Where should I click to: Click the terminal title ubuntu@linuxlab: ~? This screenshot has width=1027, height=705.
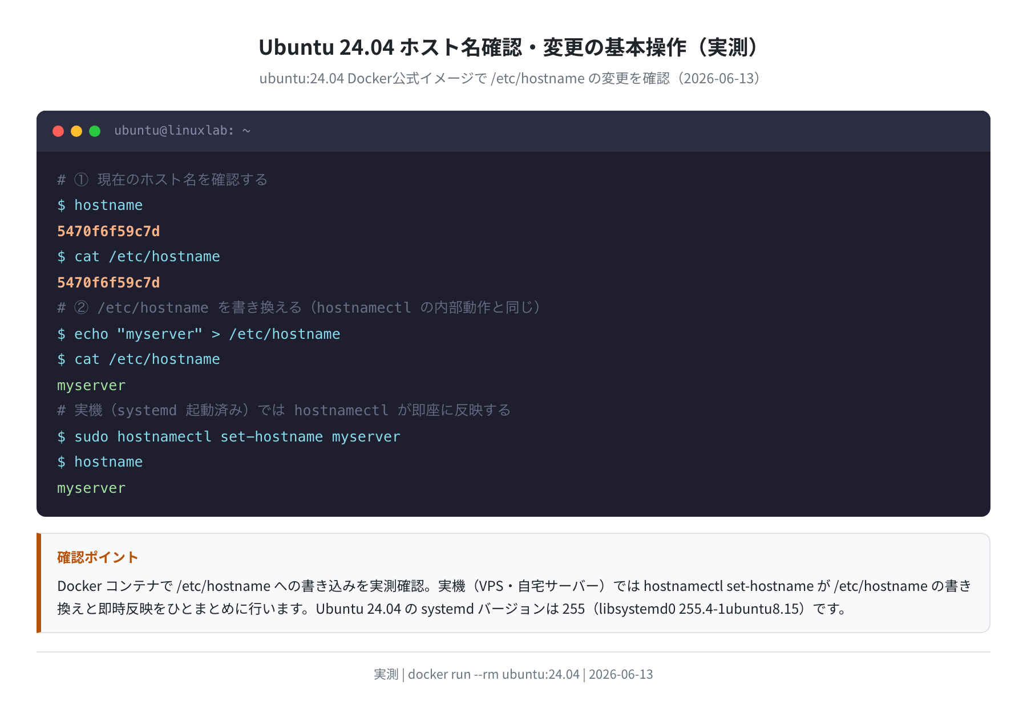pos(182,131)
